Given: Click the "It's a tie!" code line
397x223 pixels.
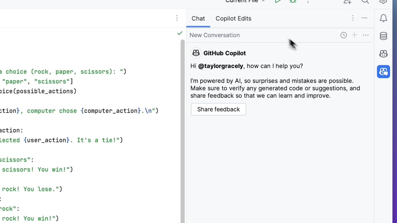Looking at the screenshot, I should click(x=61, y=140).
